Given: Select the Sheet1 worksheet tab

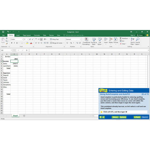Looking at the screenshot, I should [15, 116].
